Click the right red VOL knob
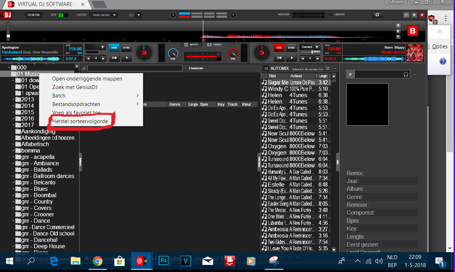This screenshot has height=272, width=455. 233,53
